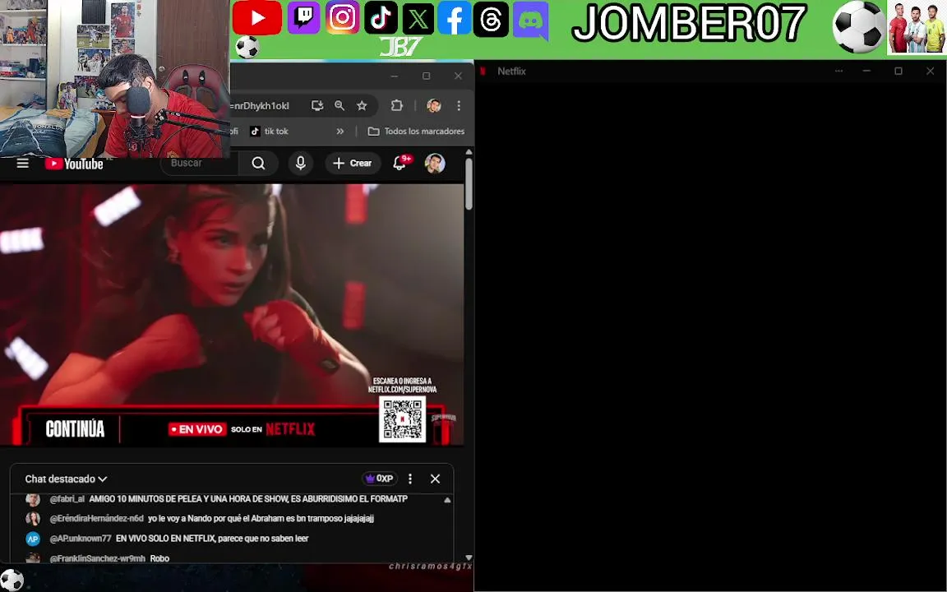
Task: Click the @AP.unknown77 chat username
Action: point(81,539)
